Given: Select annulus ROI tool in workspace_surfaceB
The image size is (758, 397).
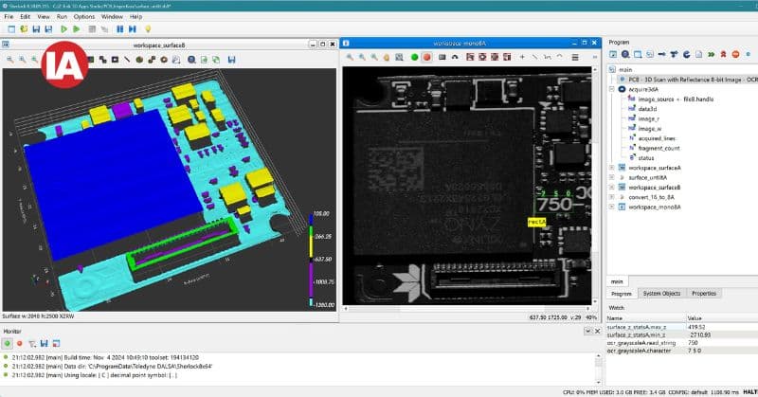Looking at the screenshot, I should 164,60.
